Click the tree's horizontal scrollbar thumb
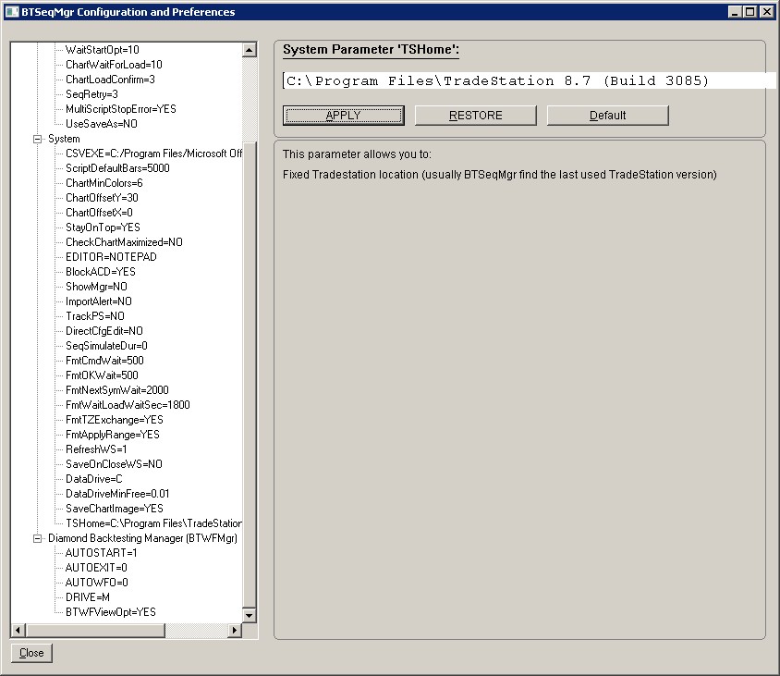The width and height of the screenshot is (780, 676). tap(95, 630)
